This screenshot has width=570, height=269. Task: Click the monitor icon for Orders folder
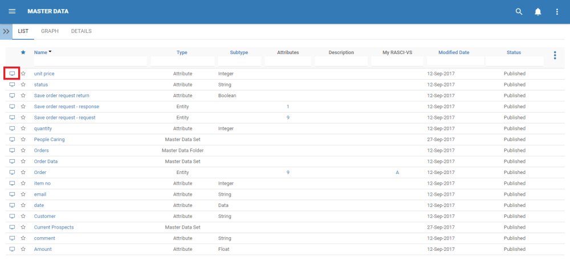(x=12, y=151)
